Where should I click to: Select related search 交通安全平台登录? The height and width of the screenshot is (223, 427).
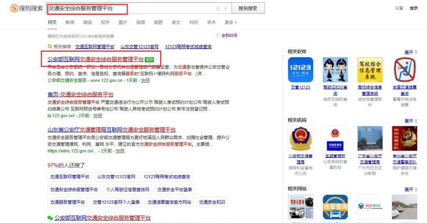pos(175,189)
